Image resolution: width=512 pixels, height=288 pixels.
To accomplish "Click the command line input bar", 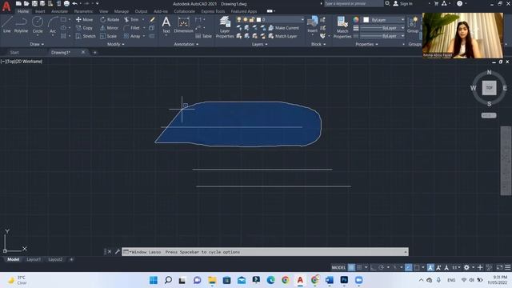I will 265,252.
